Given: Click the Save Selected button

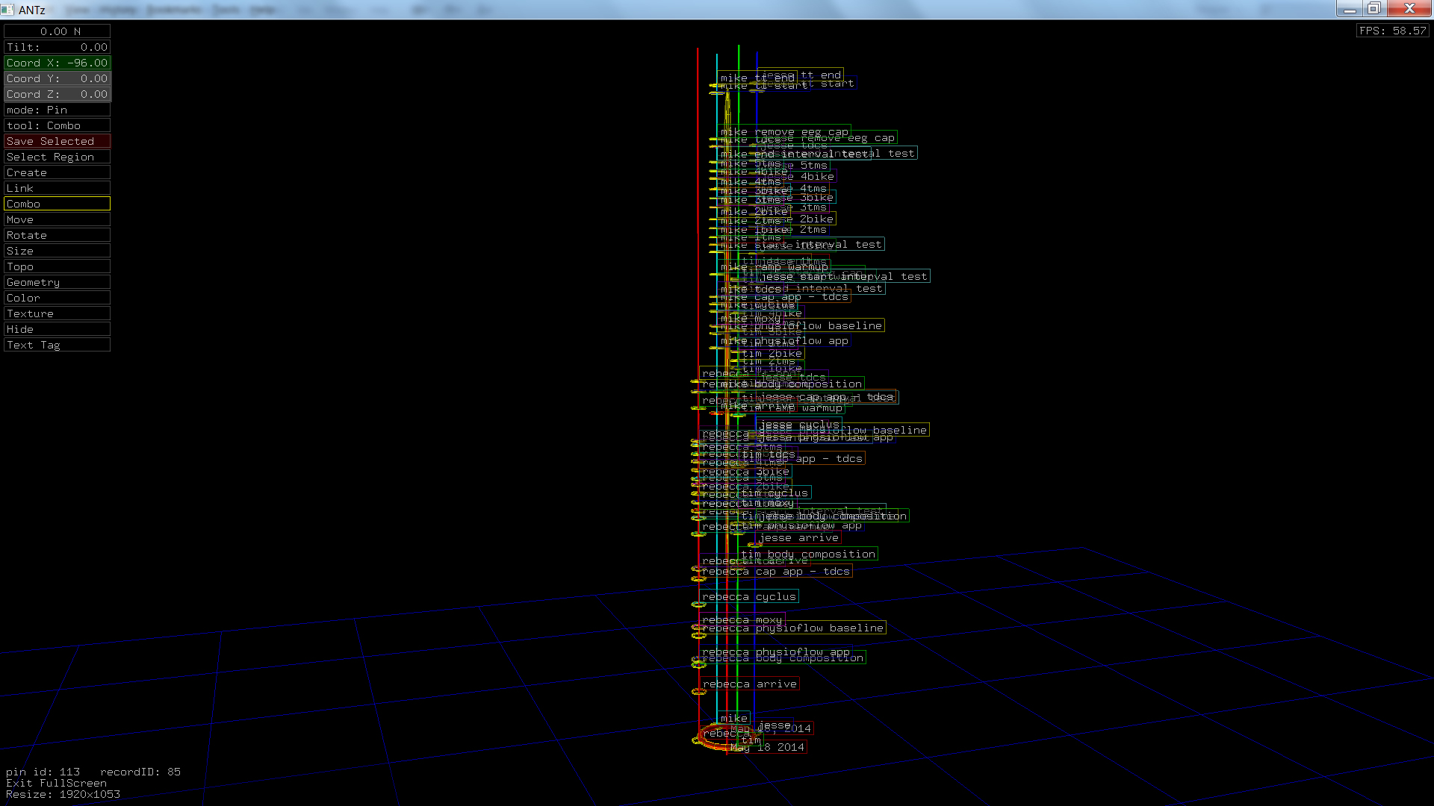Looking at the screenshot, I should pyautogui.click(x=57, y=141).
